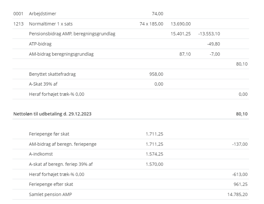Image resolution: width=264 pixels, height=204 pixels.
Task: Click the ATP-bidrag row label
Action: [41, 44]
